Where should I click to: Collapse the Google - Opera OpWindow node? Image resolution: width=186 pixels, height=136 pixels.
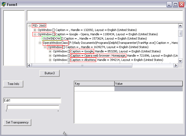click(35, 34)
